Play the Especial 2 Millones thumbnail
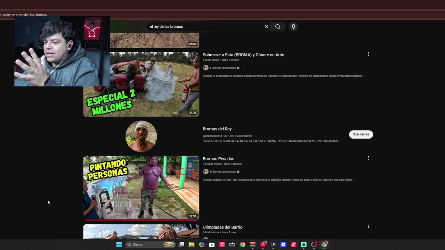This screenshot has width=445, height=250. 141,84
